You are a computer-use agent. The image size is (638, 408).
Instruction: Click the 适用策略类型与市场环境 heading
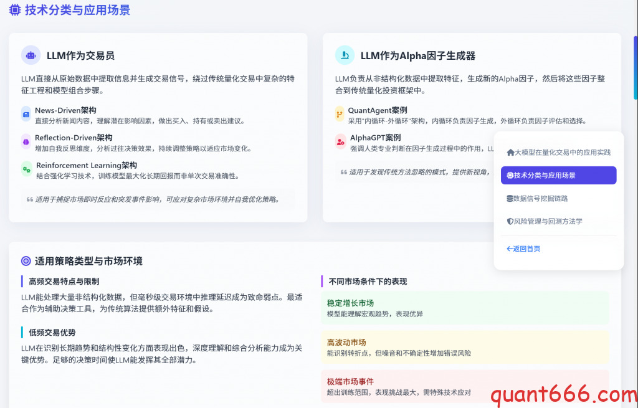click(88, 261)
